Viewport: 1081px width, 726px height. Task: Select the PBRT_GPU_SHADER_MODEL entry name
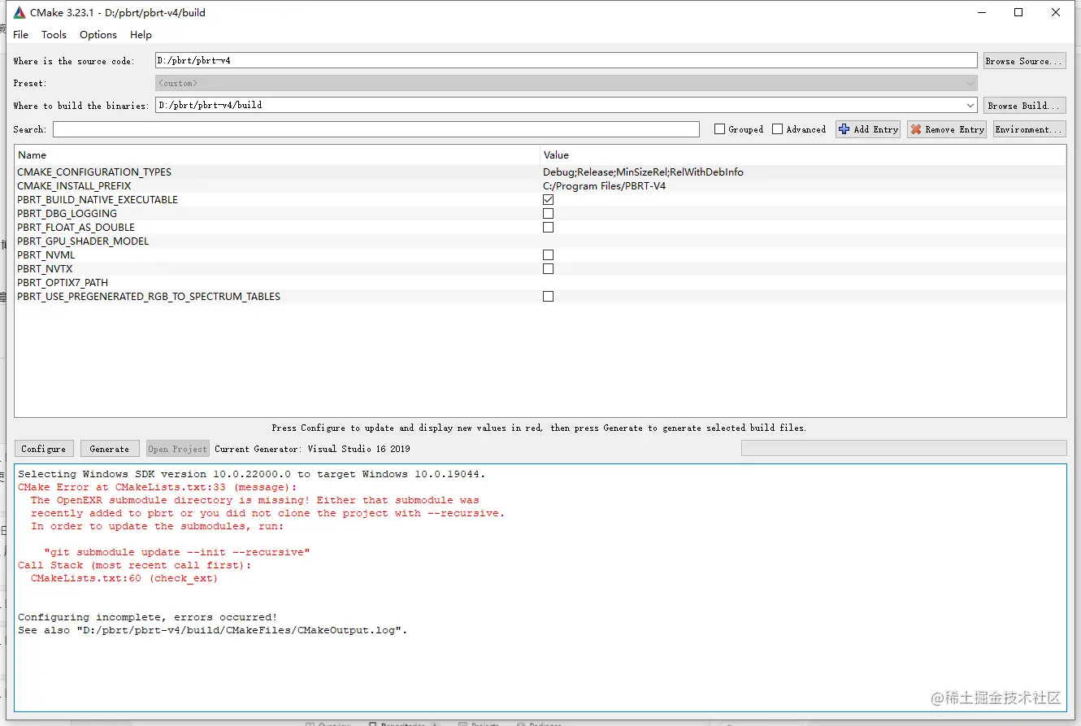click(x=83, y=241)
